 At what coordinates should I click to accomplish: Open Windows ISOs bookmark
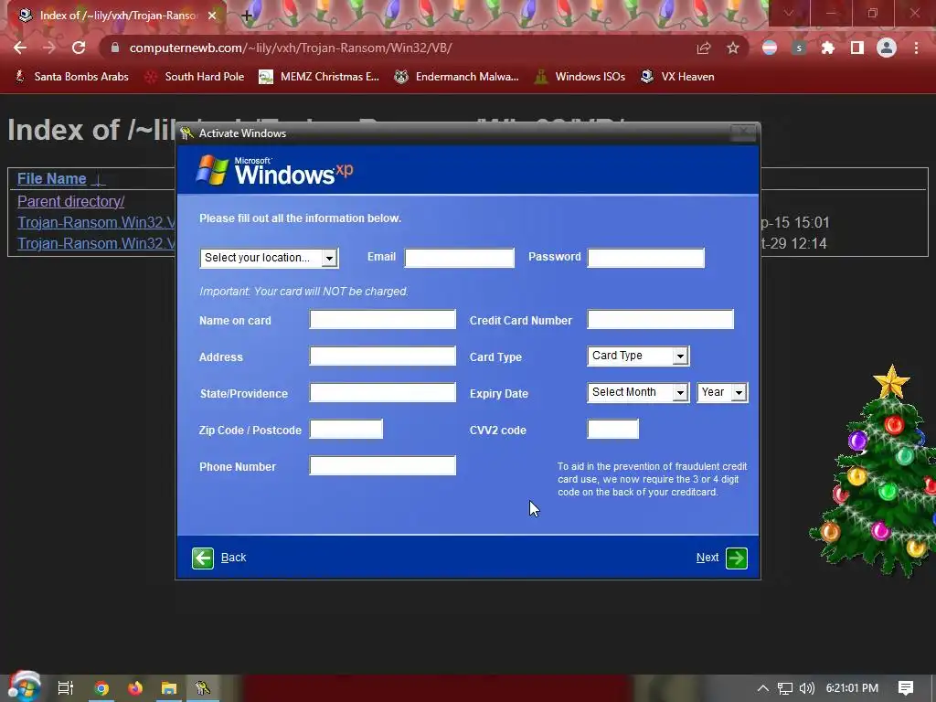[x=580, y=77]
